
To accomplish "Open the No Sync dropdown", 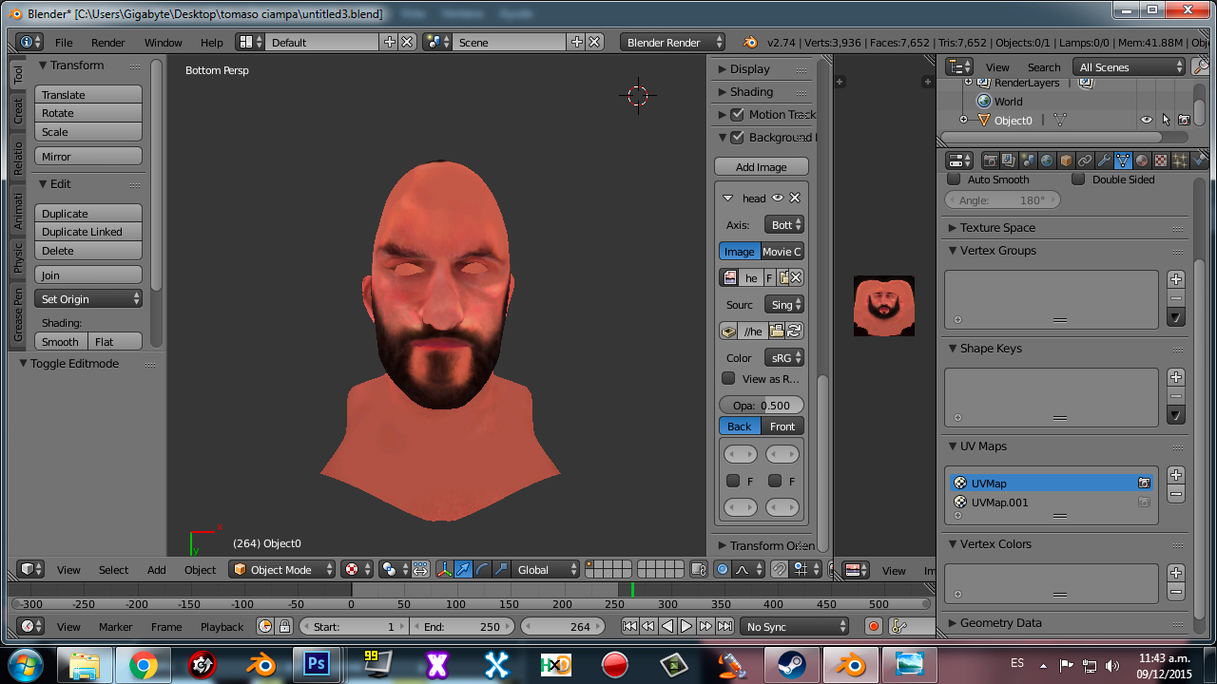I will (x=794, y=626).
